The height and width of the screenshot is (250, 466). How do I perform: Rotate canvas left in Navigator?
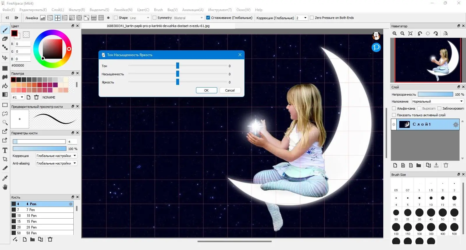pyautogui.click(x=420, y=33)
